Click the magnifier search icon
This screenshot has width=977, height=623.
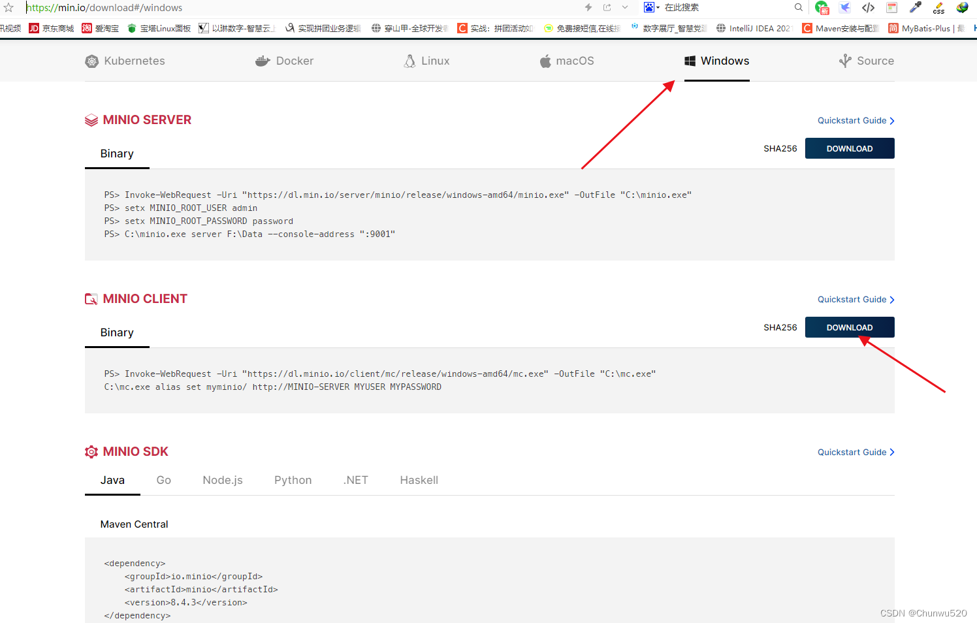799,7
